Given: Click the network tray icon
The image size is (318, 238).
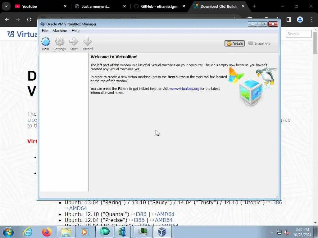Looking at the screenshot, I should point(279,232).
